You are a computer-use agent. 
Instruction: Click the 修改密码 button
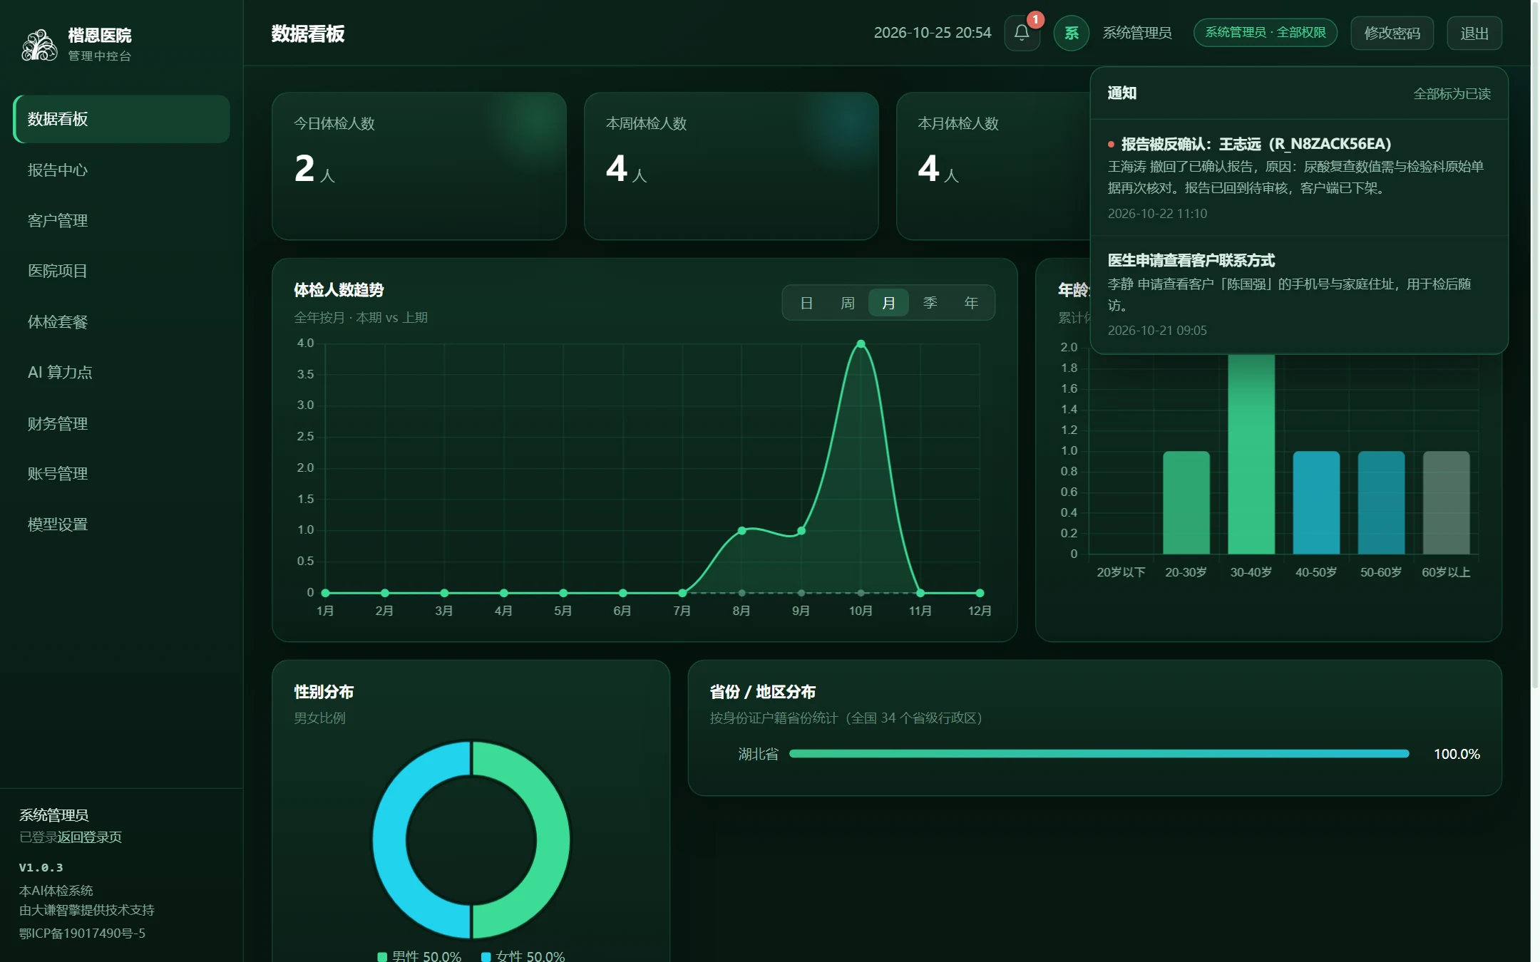1392,33
